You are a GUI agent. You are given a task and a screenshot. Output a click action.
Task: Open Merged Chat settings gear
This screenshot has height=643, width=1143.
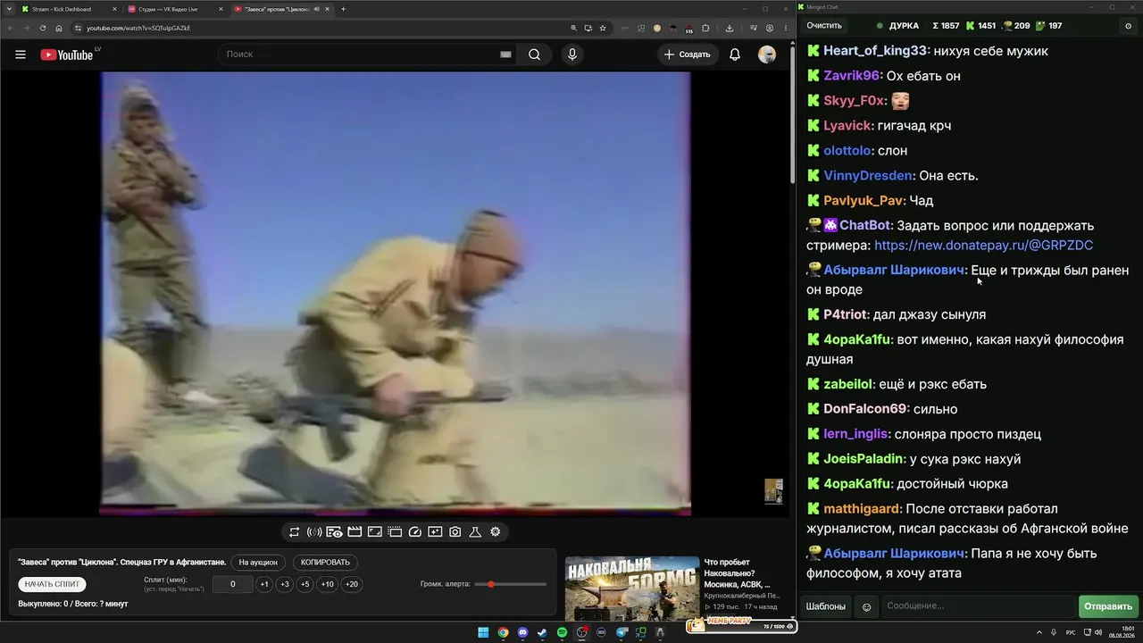click(1128, 26)
